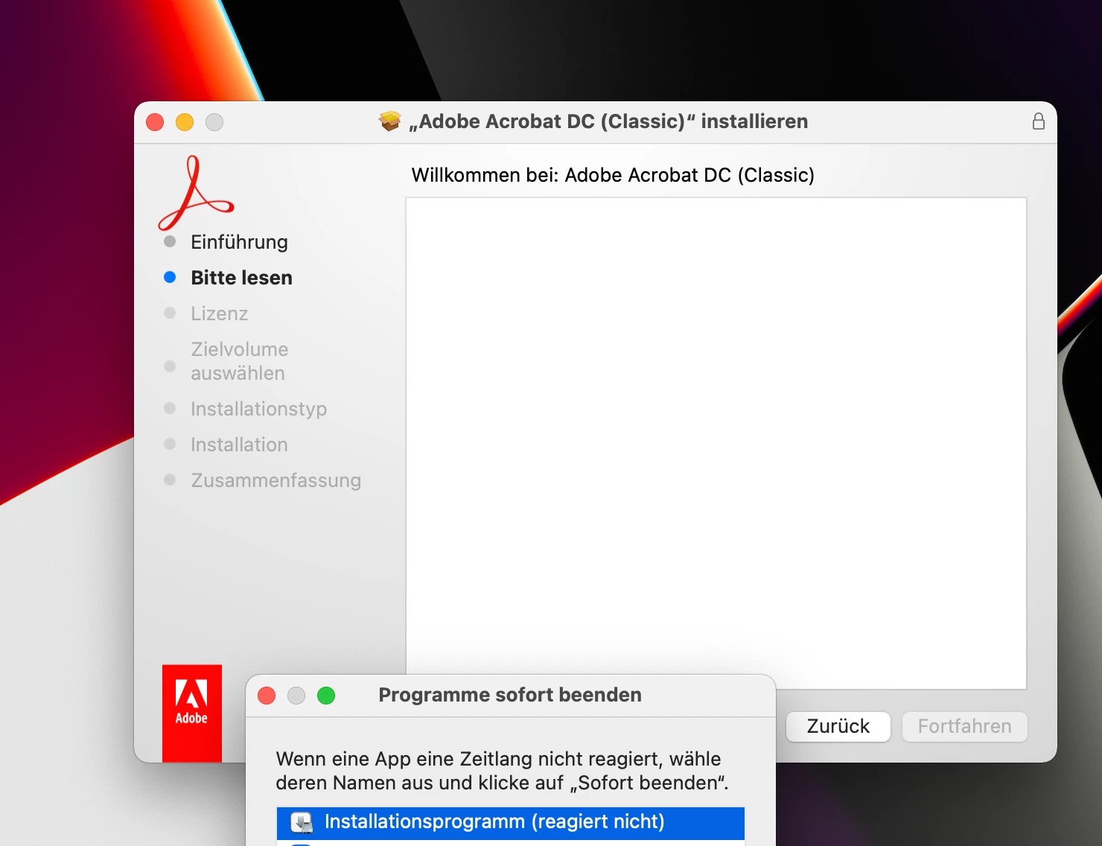Select the Lizenz step
The height and width of the screenshot is (846, 1102).
click(x=219, y=314)
